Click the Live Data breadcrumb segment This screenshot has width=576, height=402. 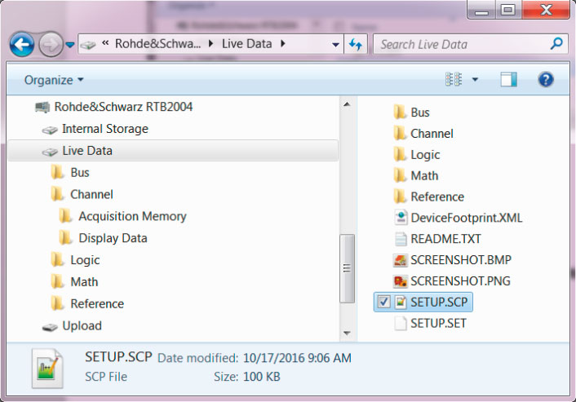pos(246,44)
